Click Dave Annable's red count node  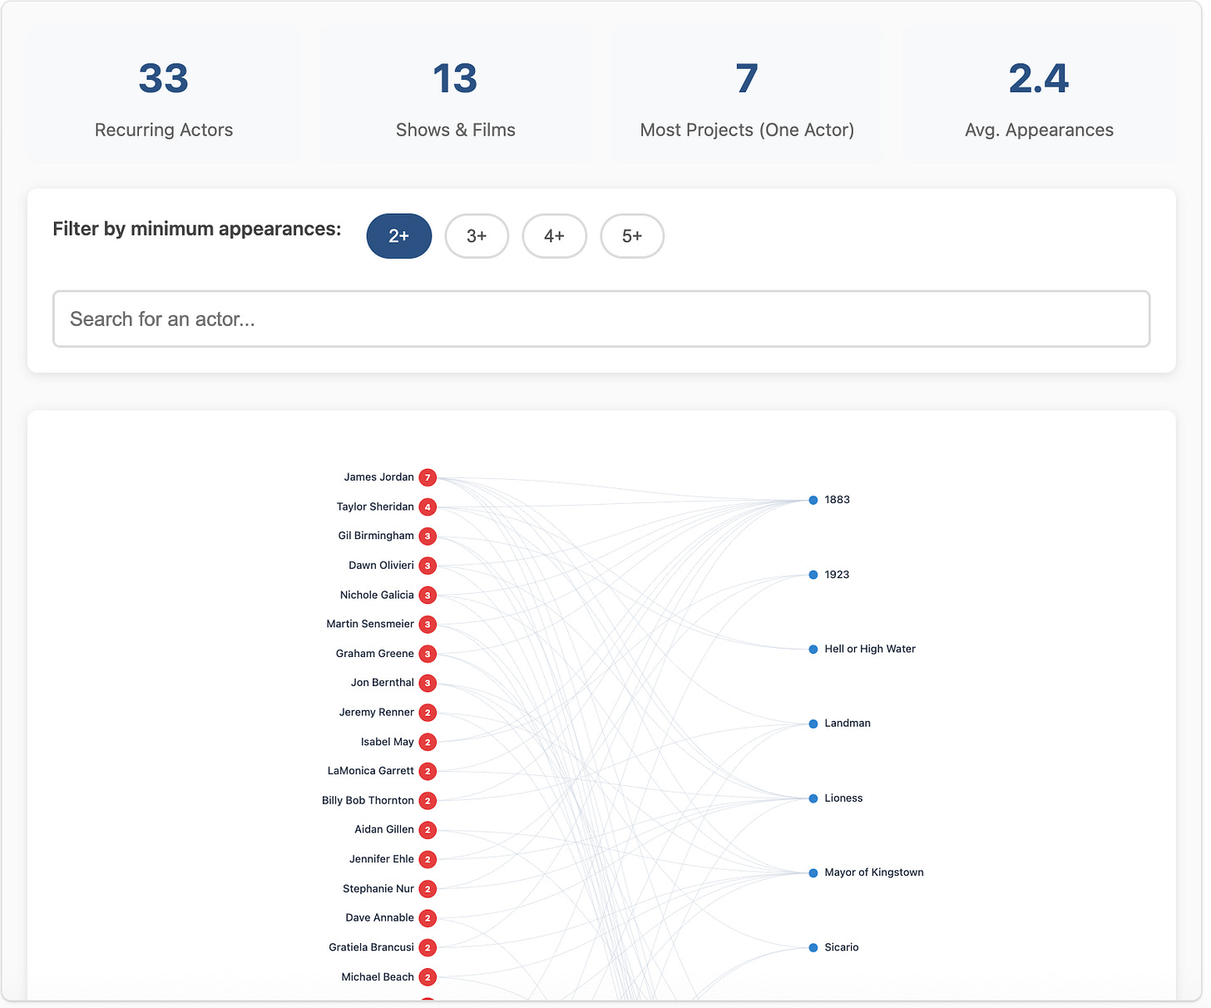point(428,918)
